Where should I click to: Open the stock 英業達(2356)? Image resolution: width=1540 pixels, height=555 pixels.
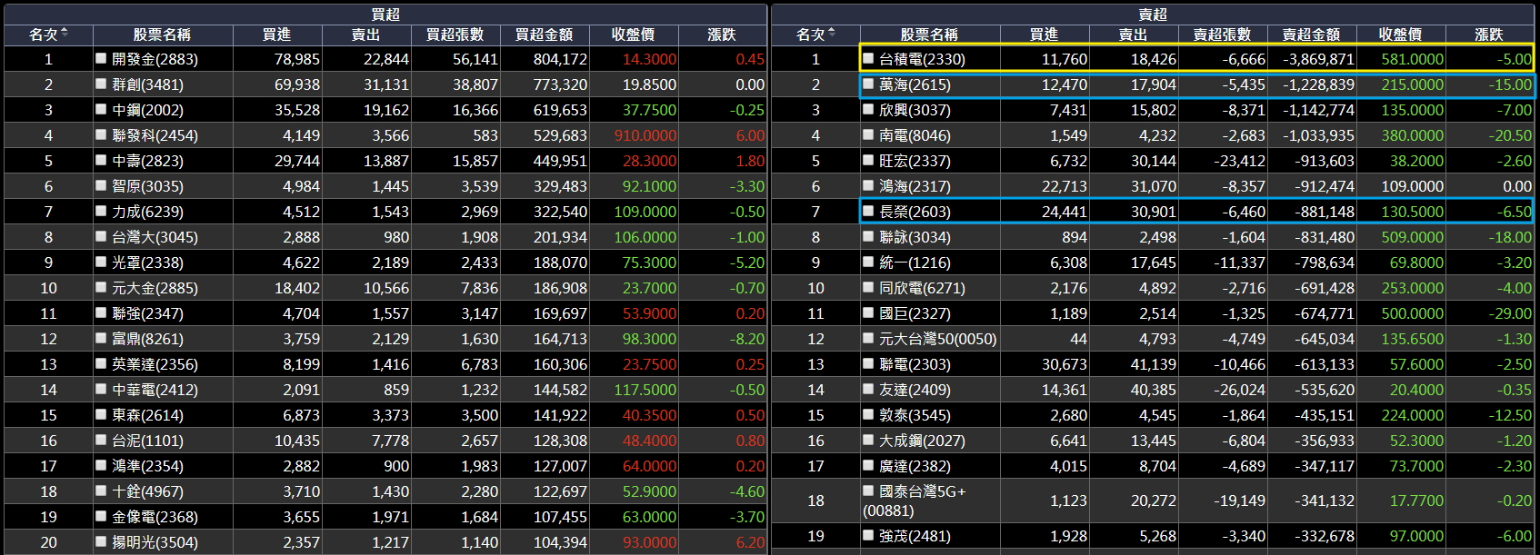point(155,364)
